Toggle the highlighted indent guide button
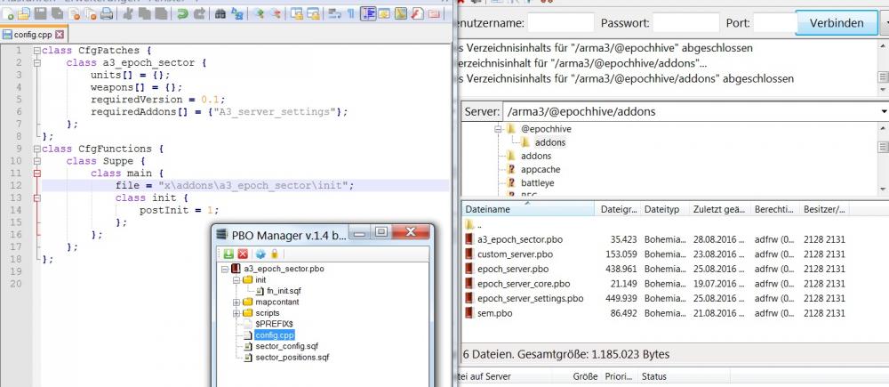This screenshot has height=387, width=889. pos(367,14)
